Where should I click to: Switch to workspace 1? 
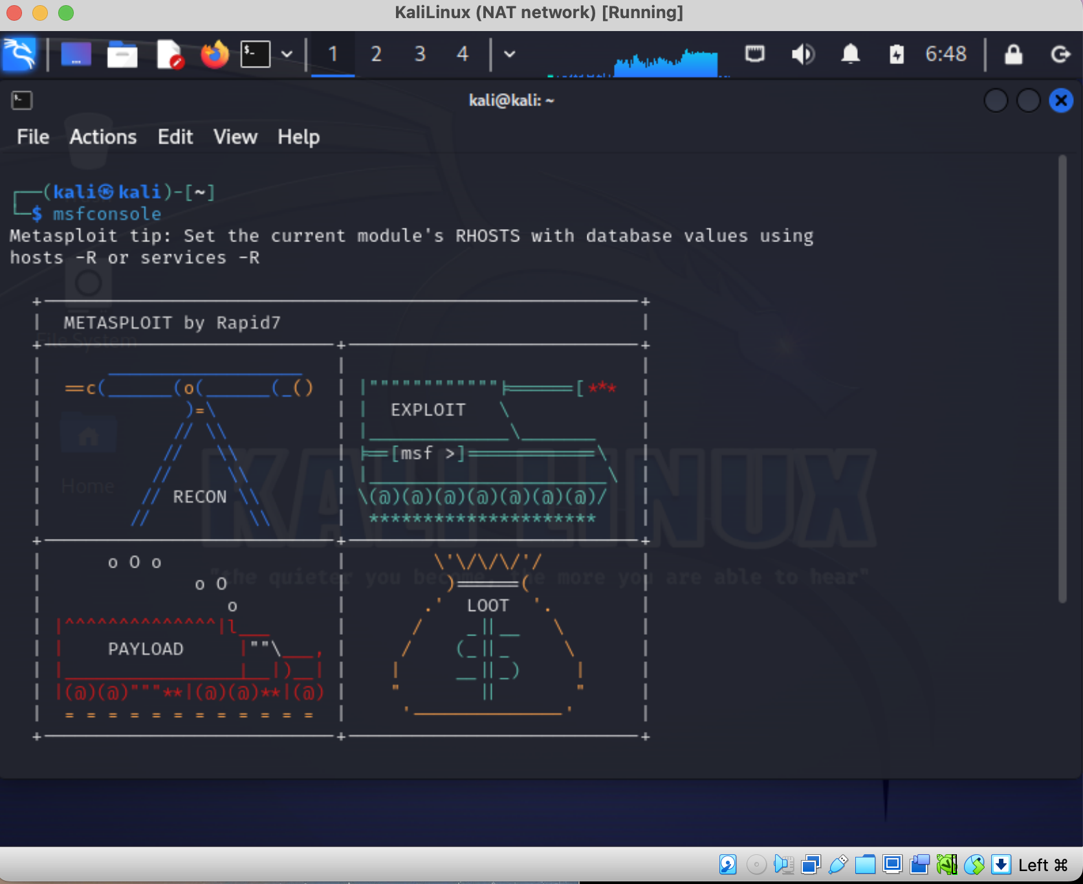click(x=333, y=54)
